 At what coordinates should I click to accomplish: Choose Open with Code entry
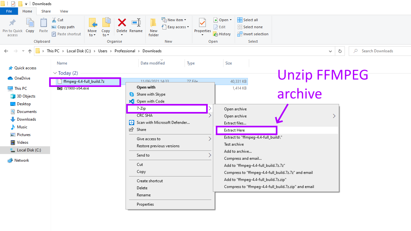coord(151,101)
